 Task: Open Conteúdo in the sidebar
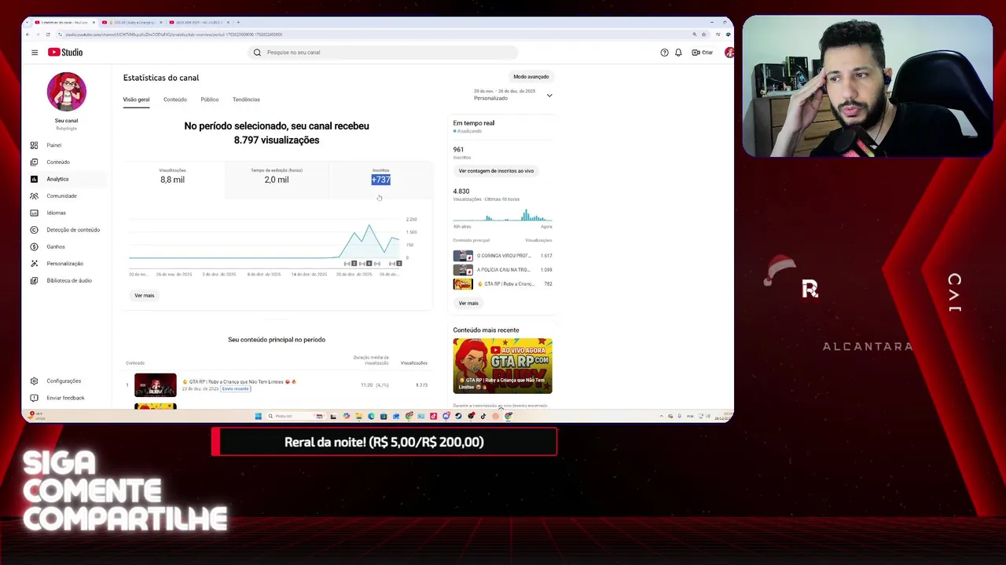[x=66, y=162]
